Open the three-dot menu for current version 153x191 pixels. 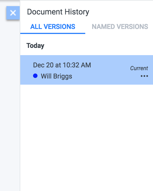tap(144, 76)
